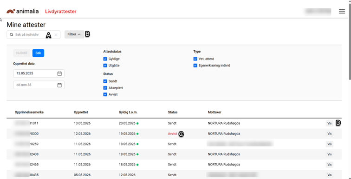This screenshot has width=351, height=179.
Task: Click the blue Søk button
Action: click(x=38, y=53)
